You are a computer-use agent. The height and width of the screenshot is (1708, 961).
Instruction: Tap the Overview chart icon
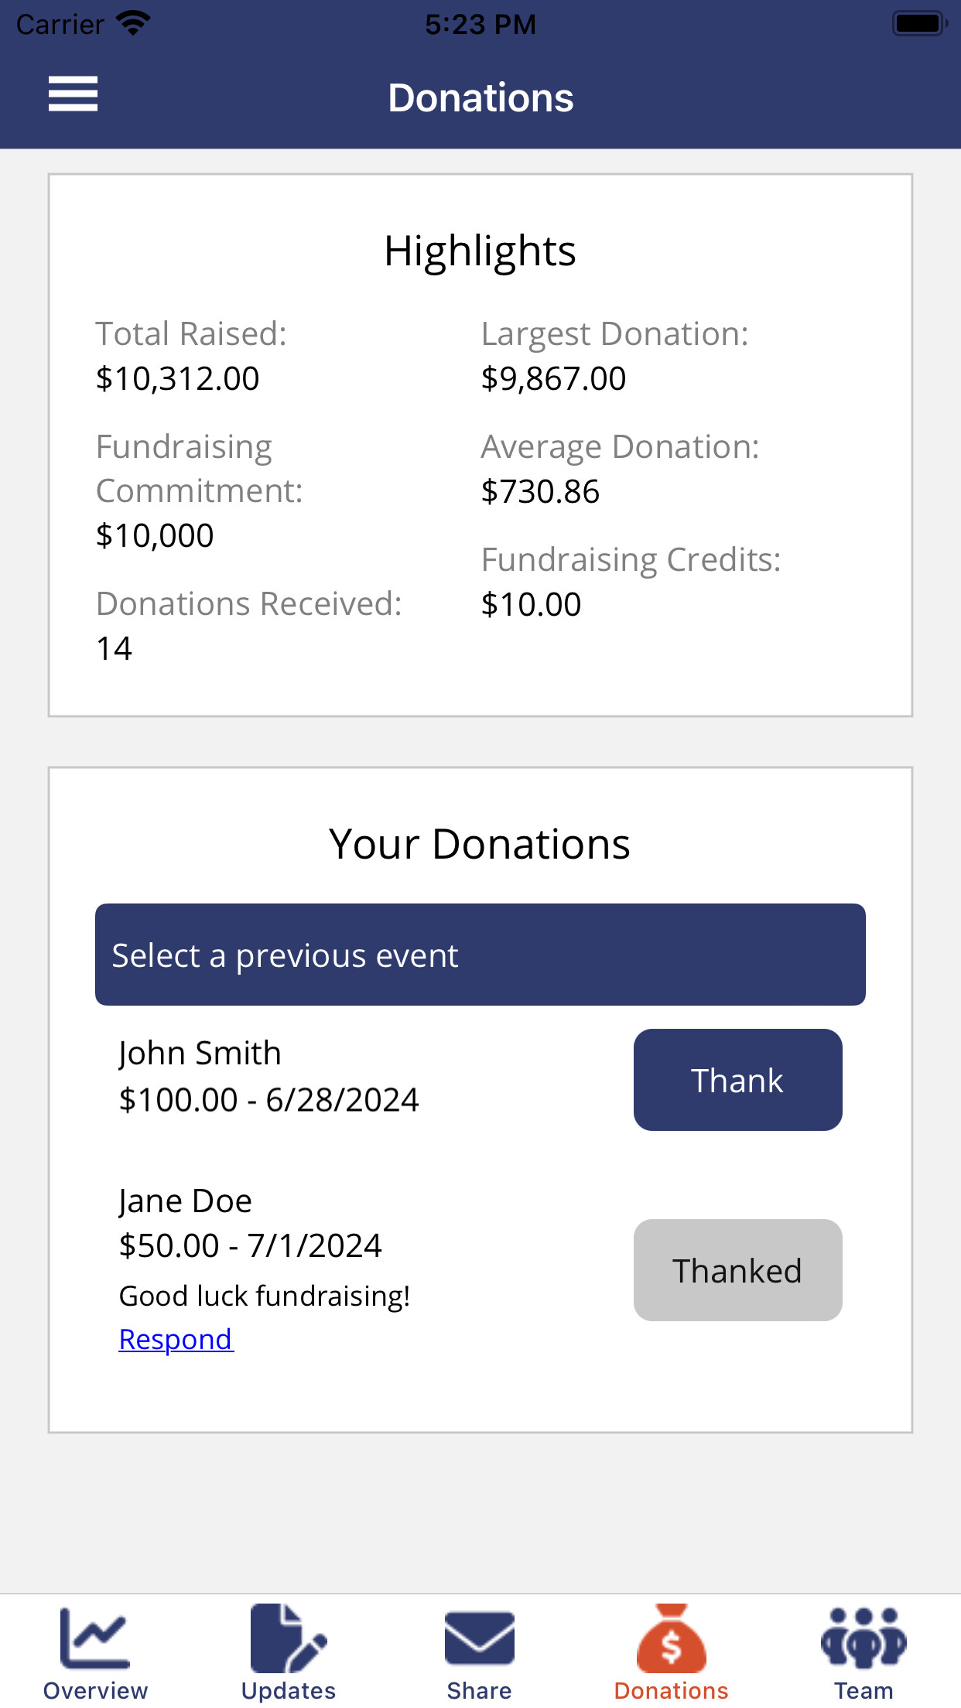(x=95, y=1639)
